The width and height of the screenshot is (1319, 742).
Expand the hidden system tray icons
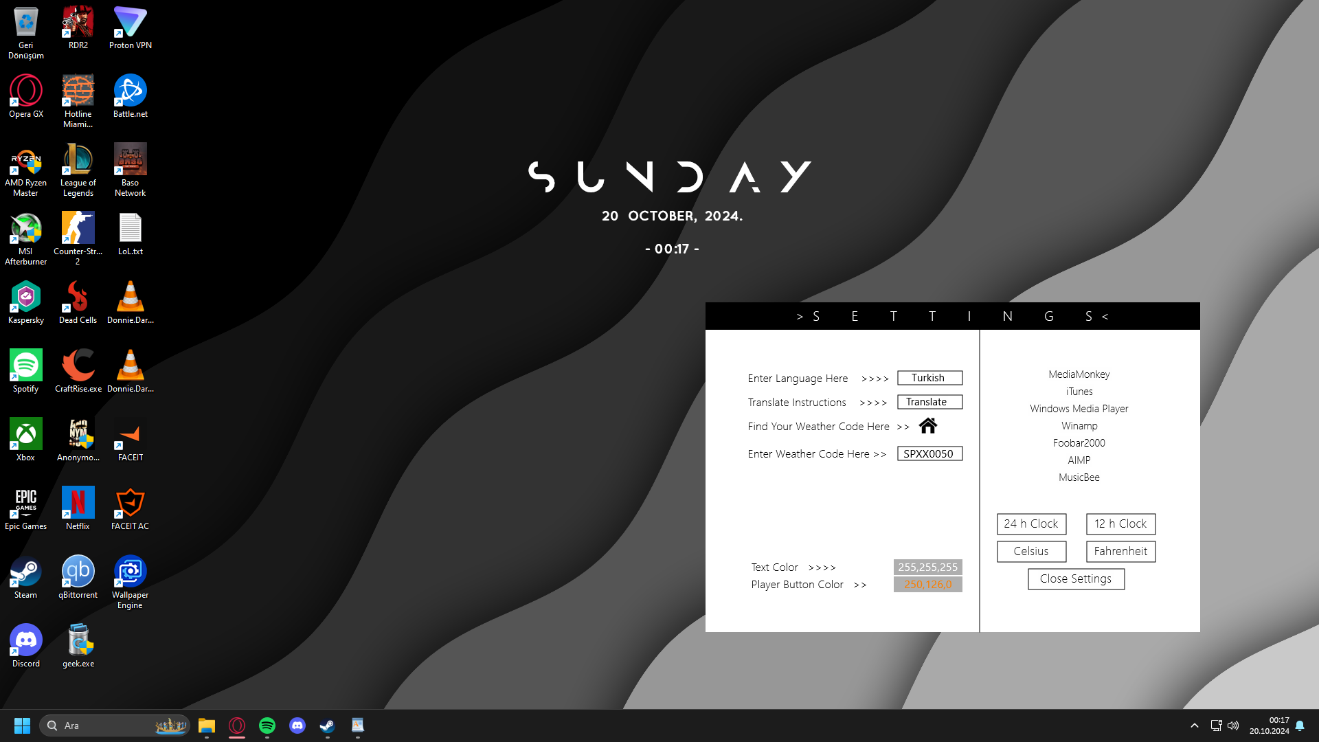tap(1195, 726)
